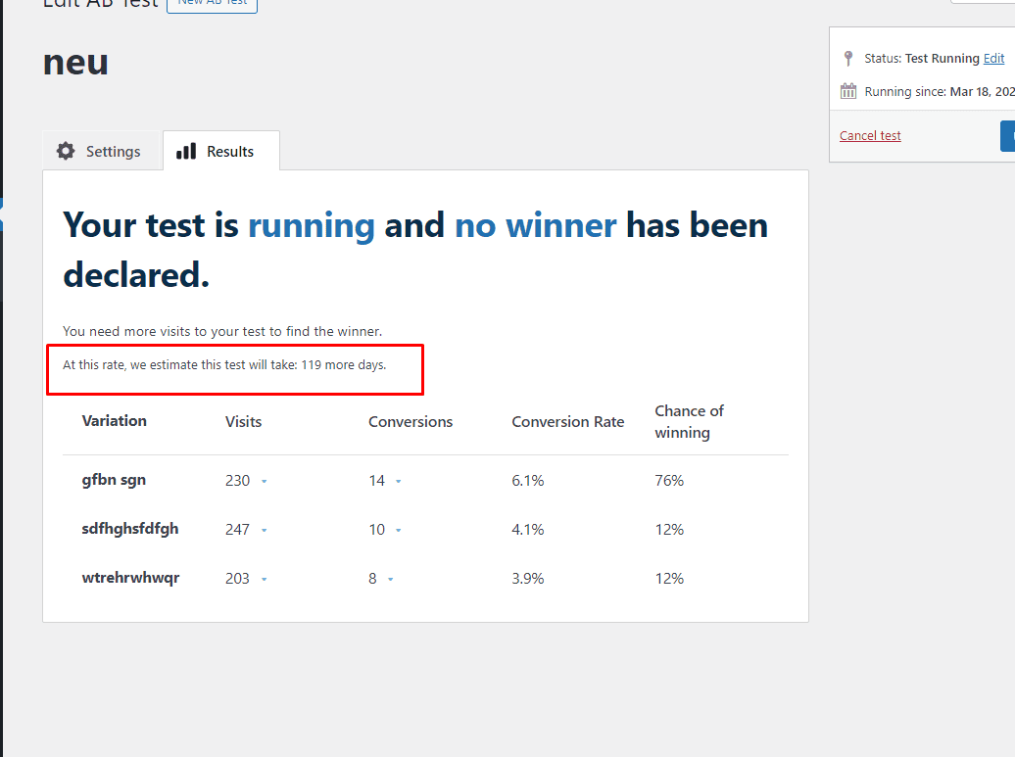1015x757 pixels.
Task: Click the Cancel test link
Action: [870, 136]
